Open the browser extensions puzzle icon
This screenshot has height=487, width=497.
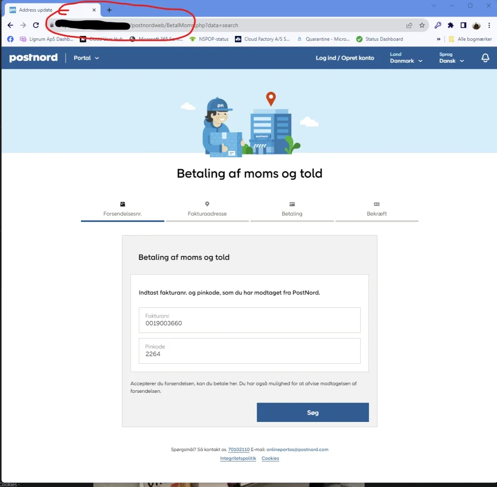pos(450,25)
